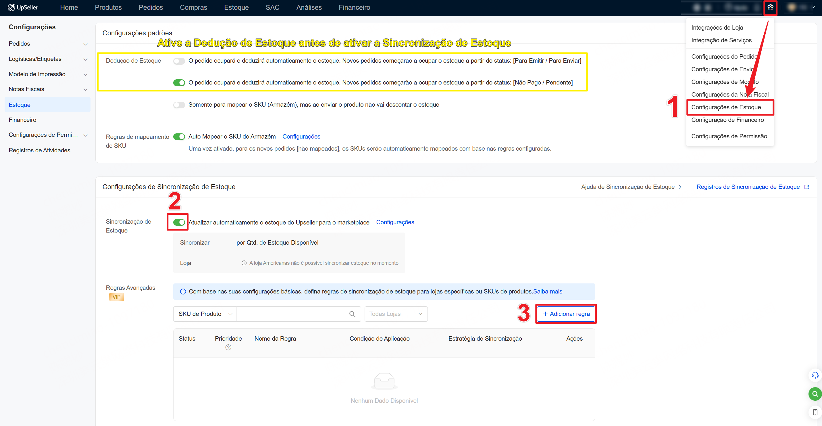Screen dimensions: 822x426
Task: Select Configurações de Estoque in dropdown menu
Action: click(x=726, y=107)
